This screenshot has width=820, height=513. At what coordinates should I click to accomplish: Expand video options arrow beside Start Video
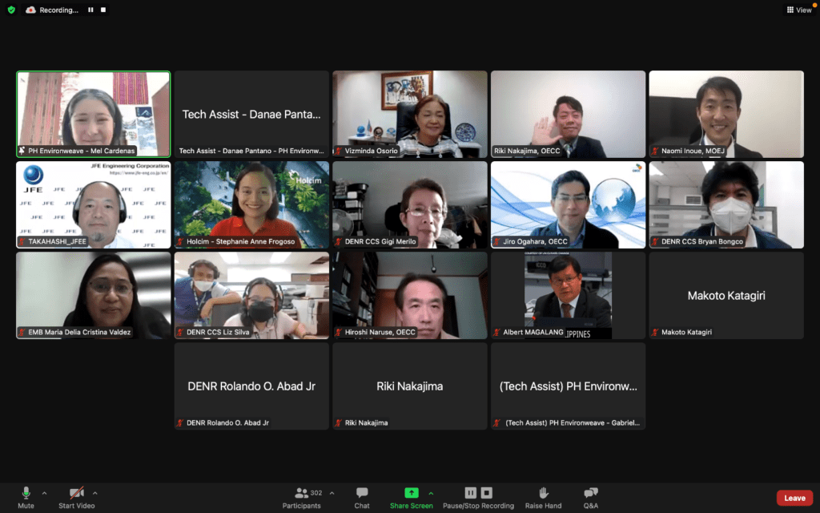pyautogui.click(x=95, y=493)
